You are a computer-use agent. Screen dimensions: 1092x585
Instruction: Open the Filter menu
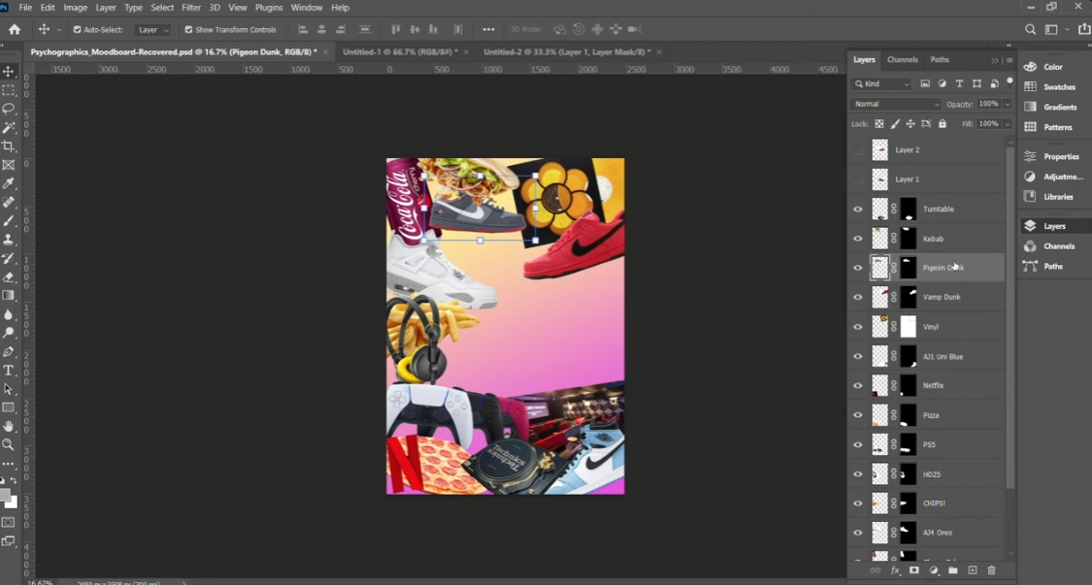click(x=191, y=8)
